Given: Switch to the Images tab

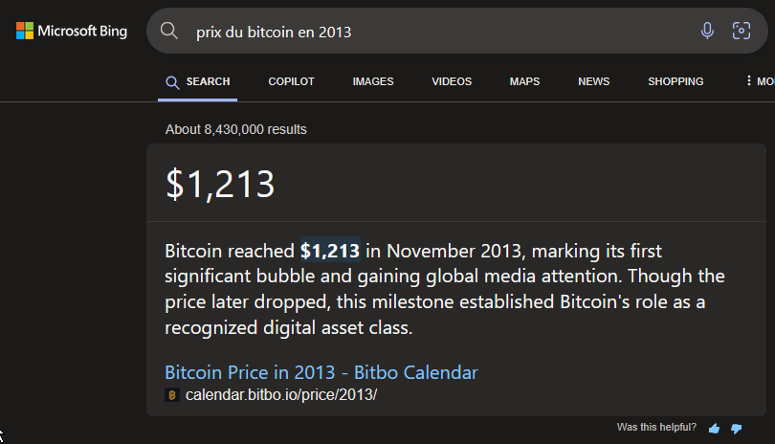Looking at the screenshot, I should pyautogui.click(x=373, y=81).
